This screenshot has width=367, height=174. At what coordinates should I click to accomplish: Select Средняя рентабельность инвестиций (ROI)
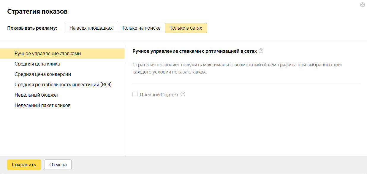[62, 84]
